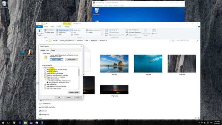Screen dimensions: 222x125
Task: Open the Windows Start button
Action: (x=3, y=123)
